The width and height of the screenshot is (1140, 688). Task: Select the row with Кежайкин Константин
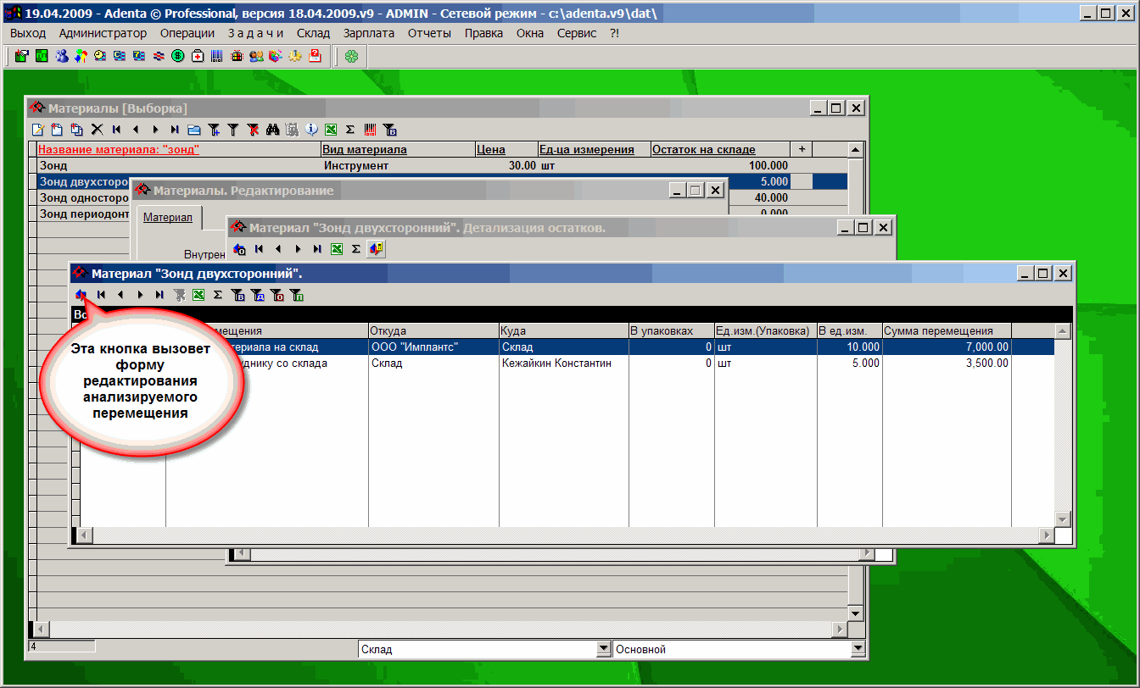point(556,363)
